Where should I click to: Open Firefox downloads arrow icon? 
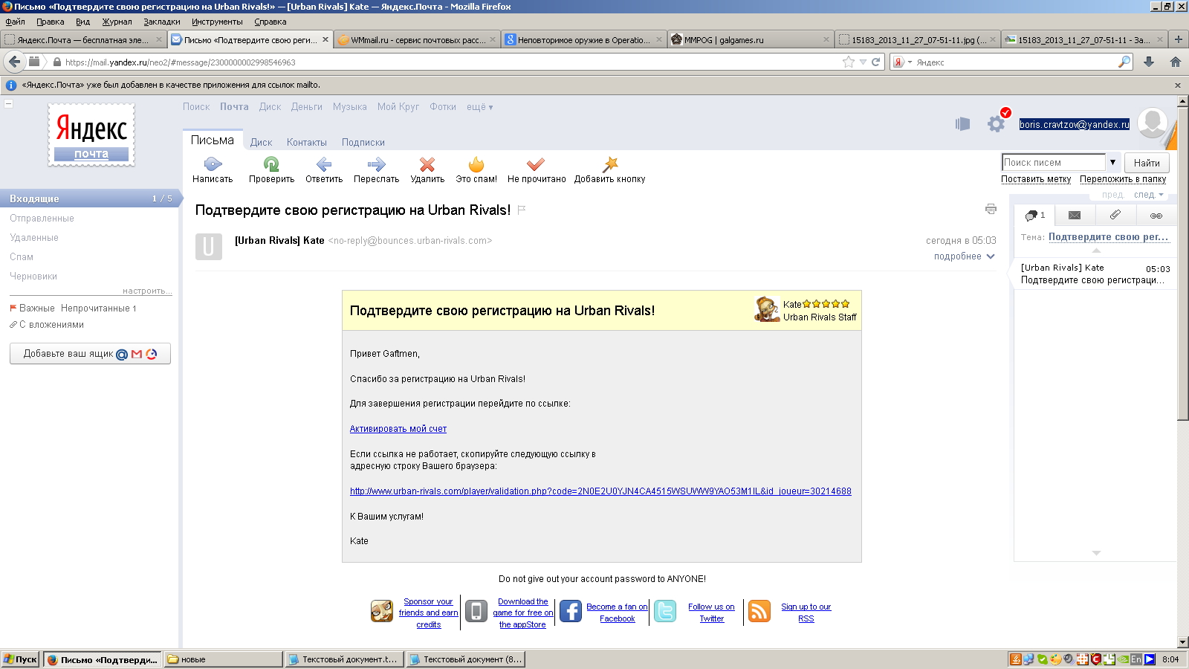(1149, 62)
